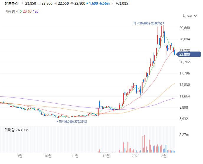Click the 8,898 price axis label
This screenshot has height=164, width=203.
click(184, 107)
